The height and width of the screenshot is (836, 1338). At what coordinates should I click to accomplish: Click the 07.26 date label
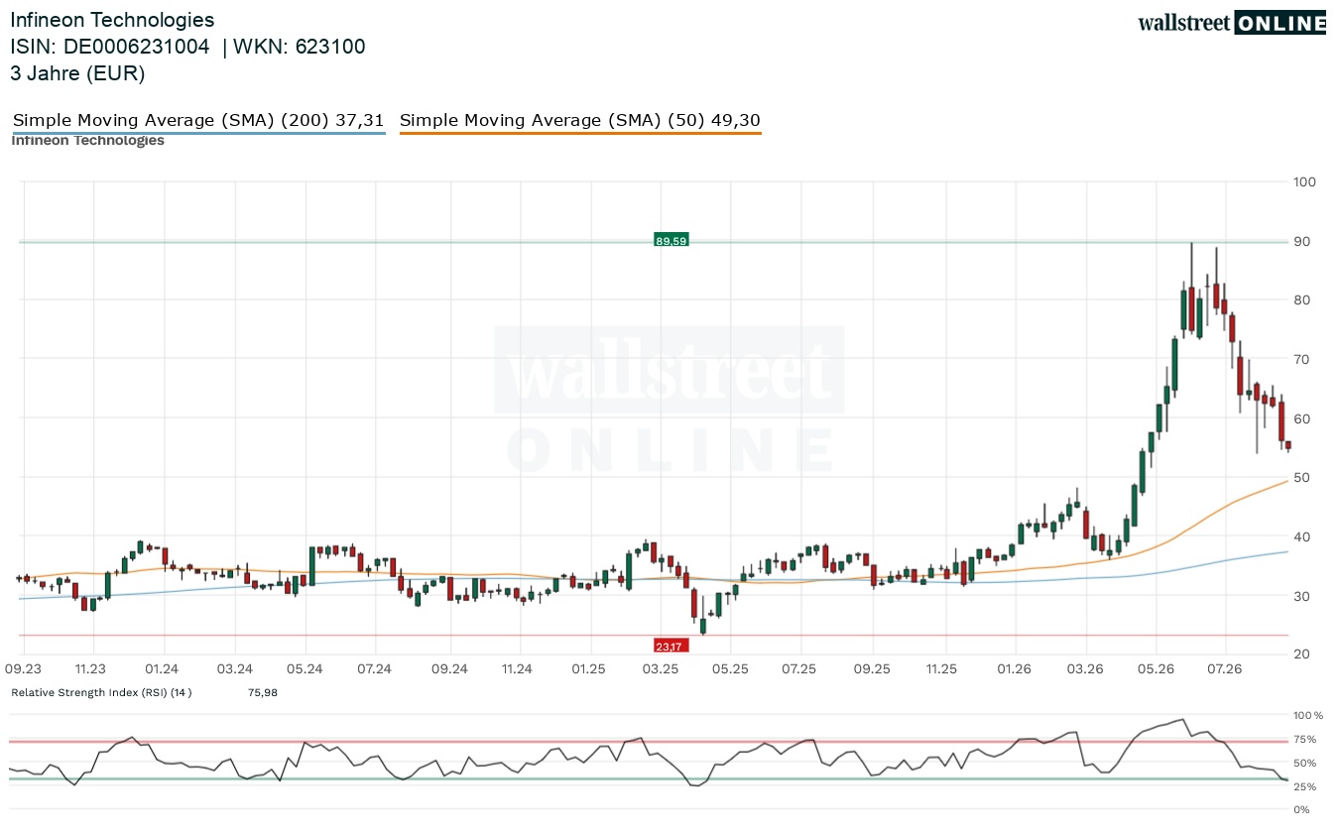(1225, 669)
